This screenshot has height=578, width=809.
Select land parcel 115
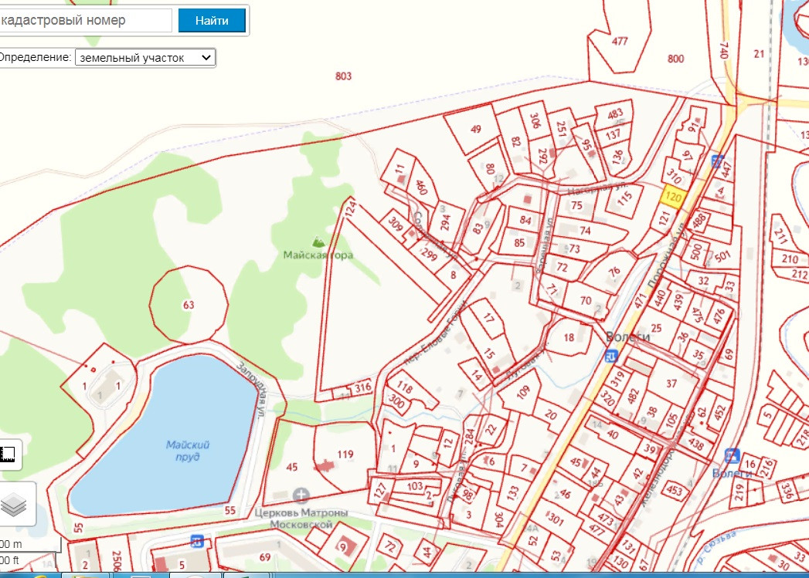click(x=625, y=198)
